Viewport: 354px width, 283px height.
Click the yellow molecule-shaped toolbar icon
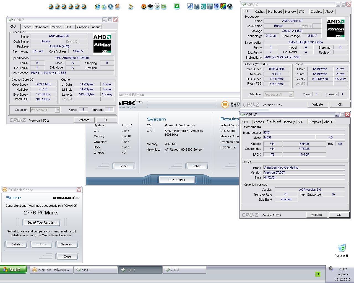[131, 6]
